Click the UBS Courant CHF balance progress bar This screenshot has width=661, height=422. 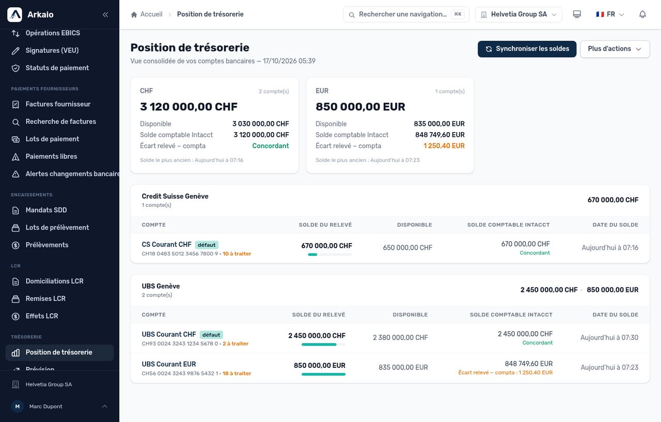pos(323,345)
